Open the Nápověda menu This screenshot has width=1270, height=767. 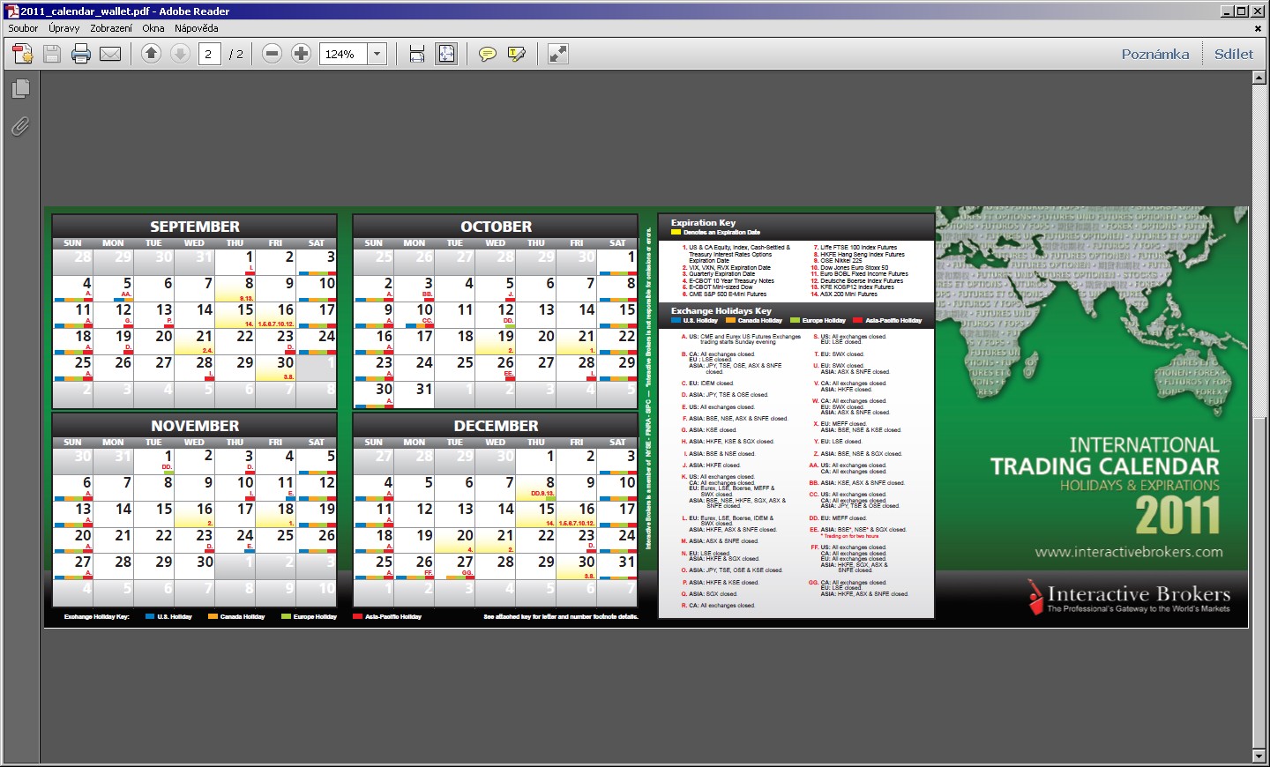(197, 28)
